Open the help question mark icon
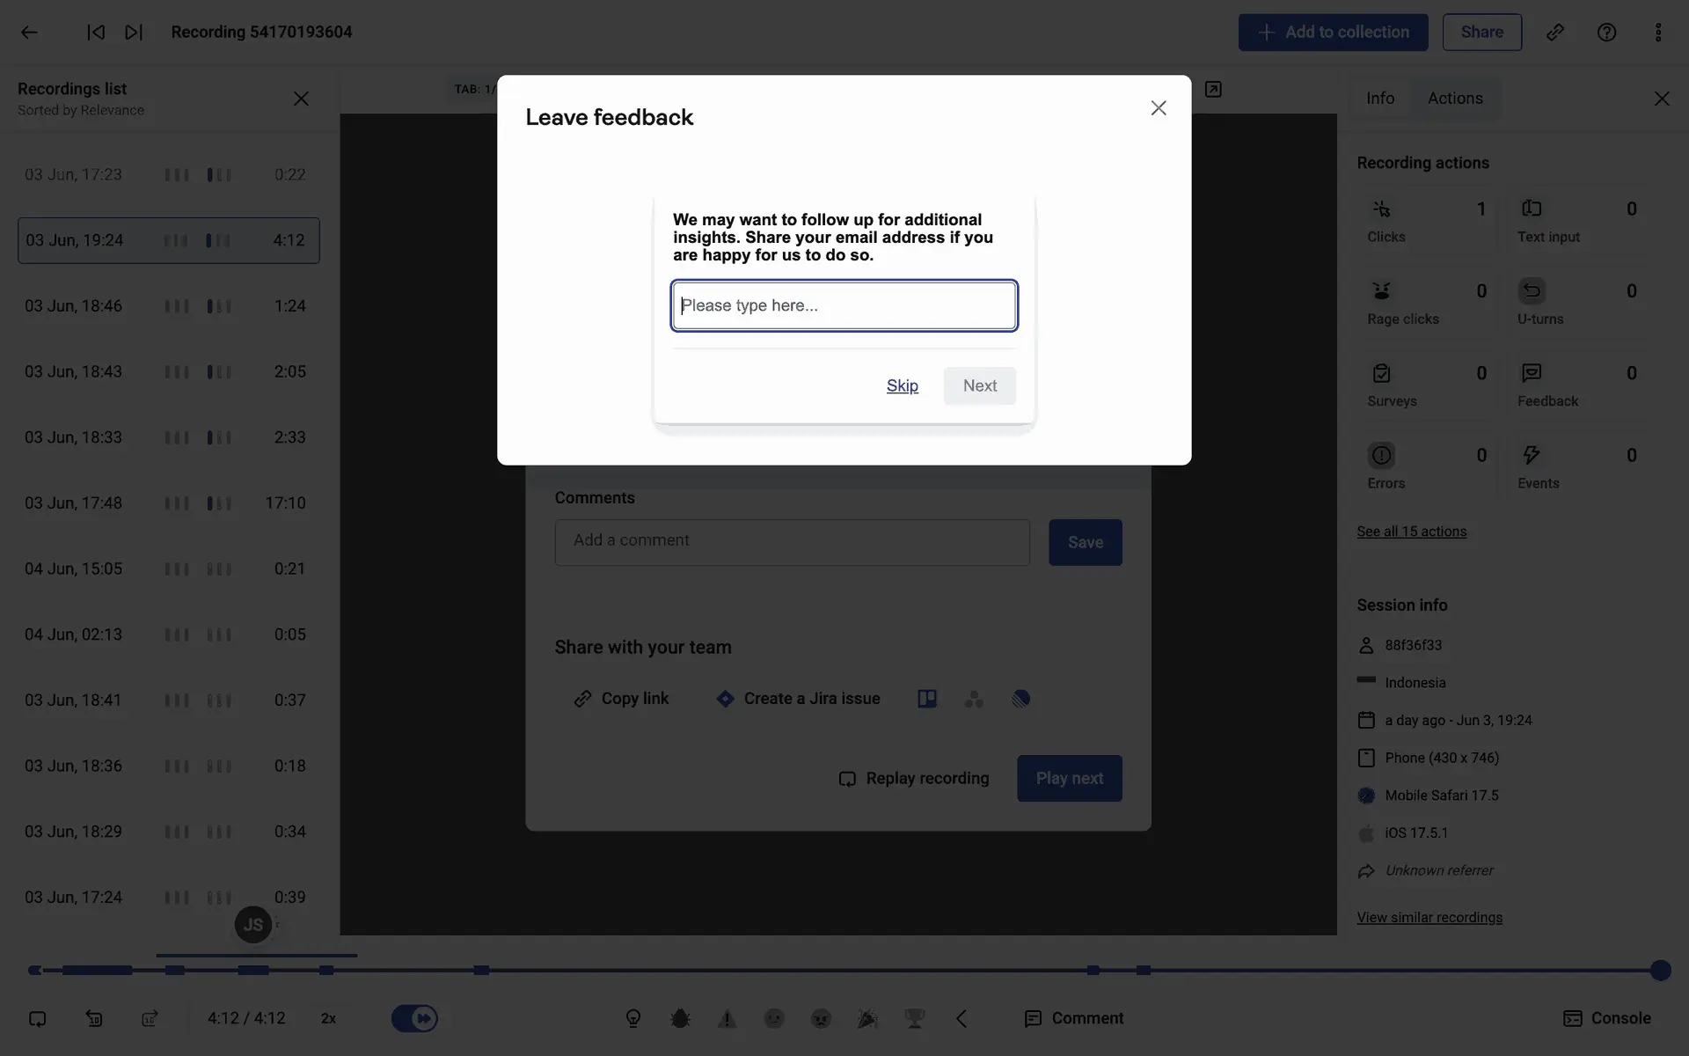The width and height of the screenshot is (1689, 1056). coord(1606,33)
